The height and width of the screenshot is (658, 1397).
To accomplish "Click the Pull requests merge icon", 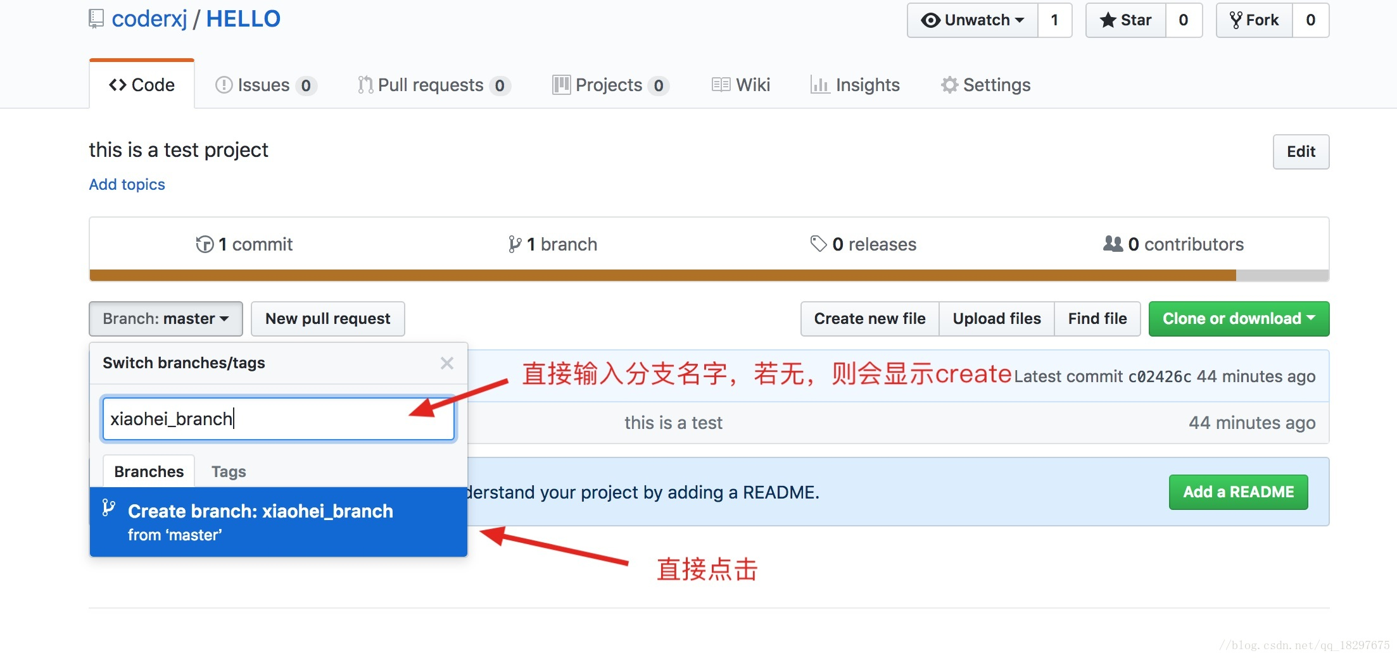I will pos(365,85).
